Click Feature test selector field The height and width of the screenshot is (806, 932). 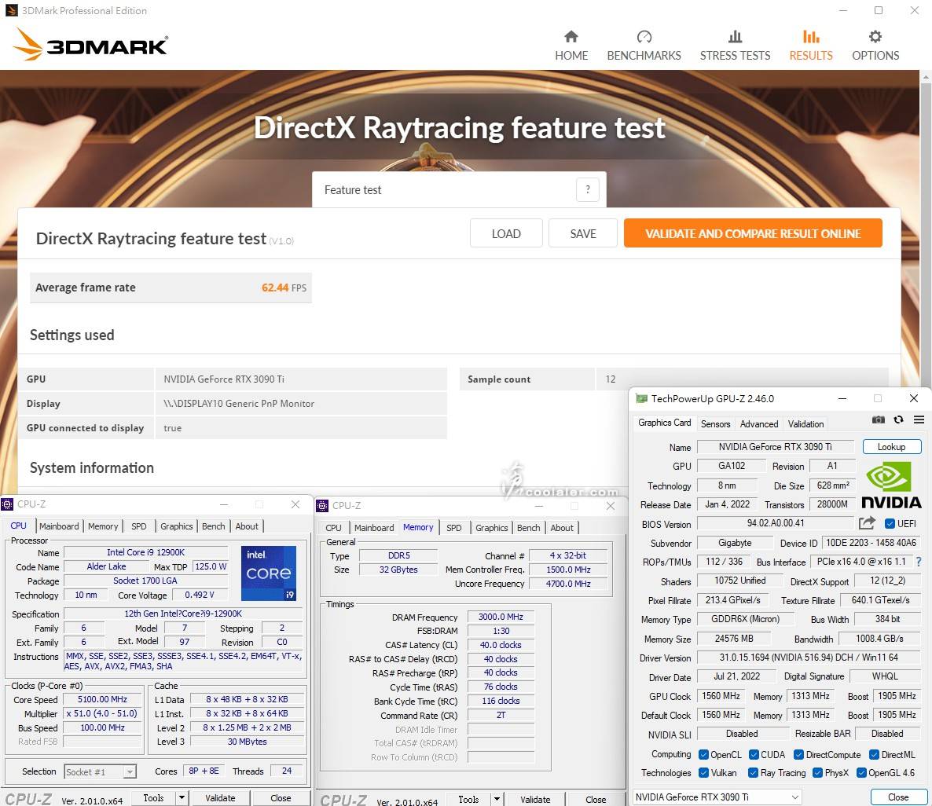coord(459,189)
